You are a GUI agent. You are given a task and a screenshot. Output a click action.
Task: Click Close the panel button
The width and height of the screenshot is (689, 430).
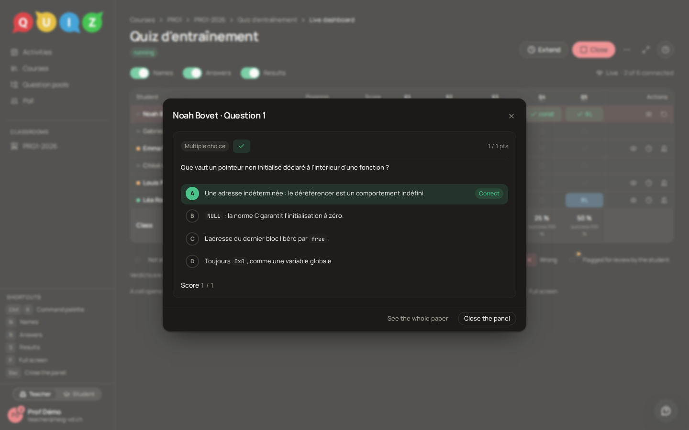point(487,319)
